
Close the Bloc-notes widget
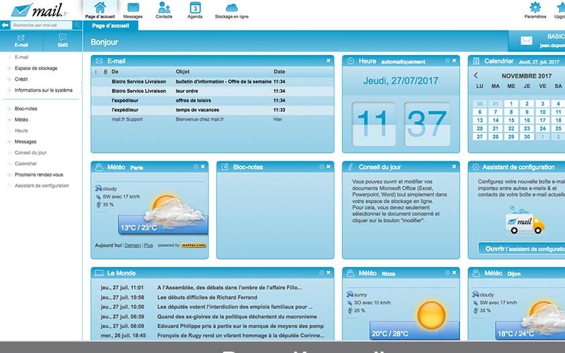coord(328,167)
